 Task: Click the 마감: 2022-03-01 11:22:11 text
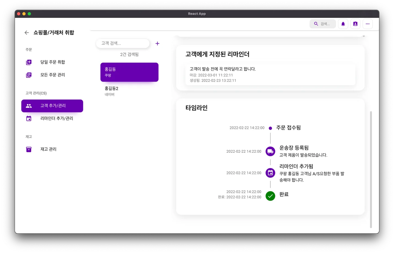pos(211,75)
